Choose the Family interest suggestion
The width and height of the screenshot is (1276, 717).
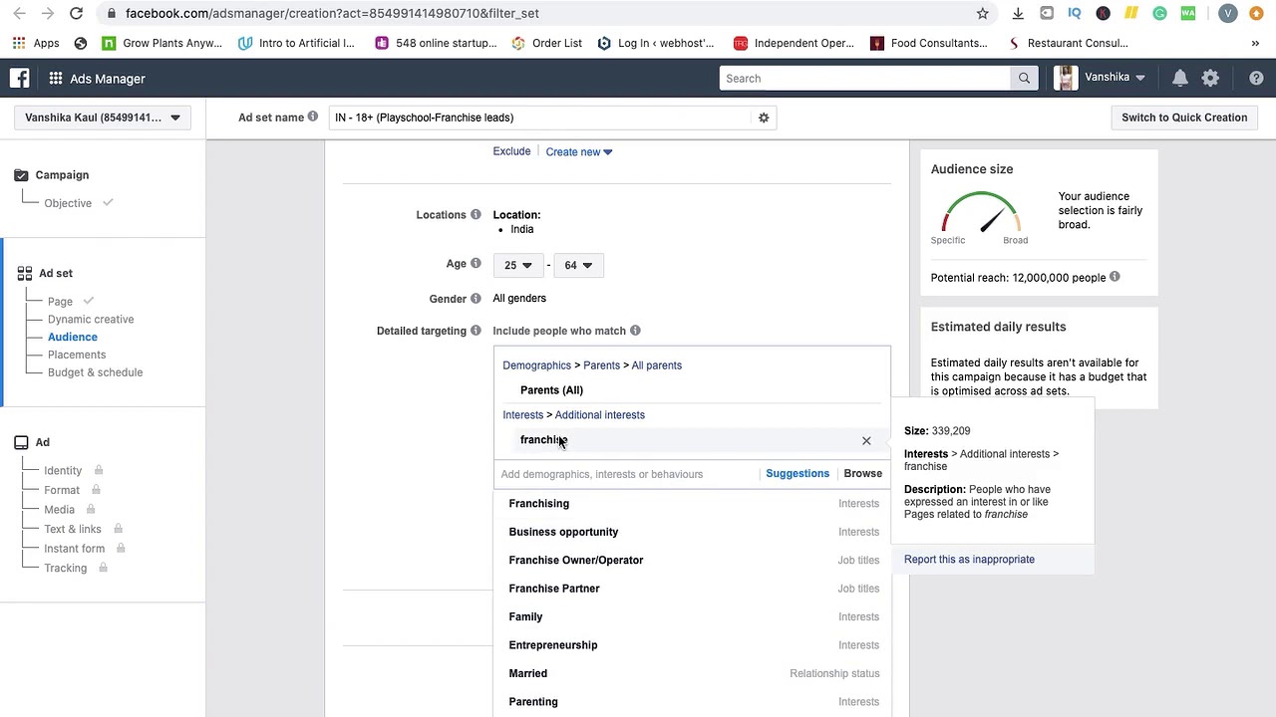[x=692, y=617]
